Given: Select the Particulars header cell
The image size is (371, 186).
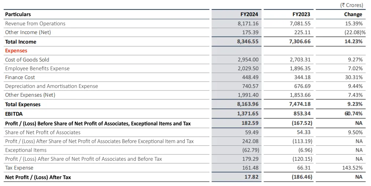Looking at the screenshot, I should [x=18, y=14].
